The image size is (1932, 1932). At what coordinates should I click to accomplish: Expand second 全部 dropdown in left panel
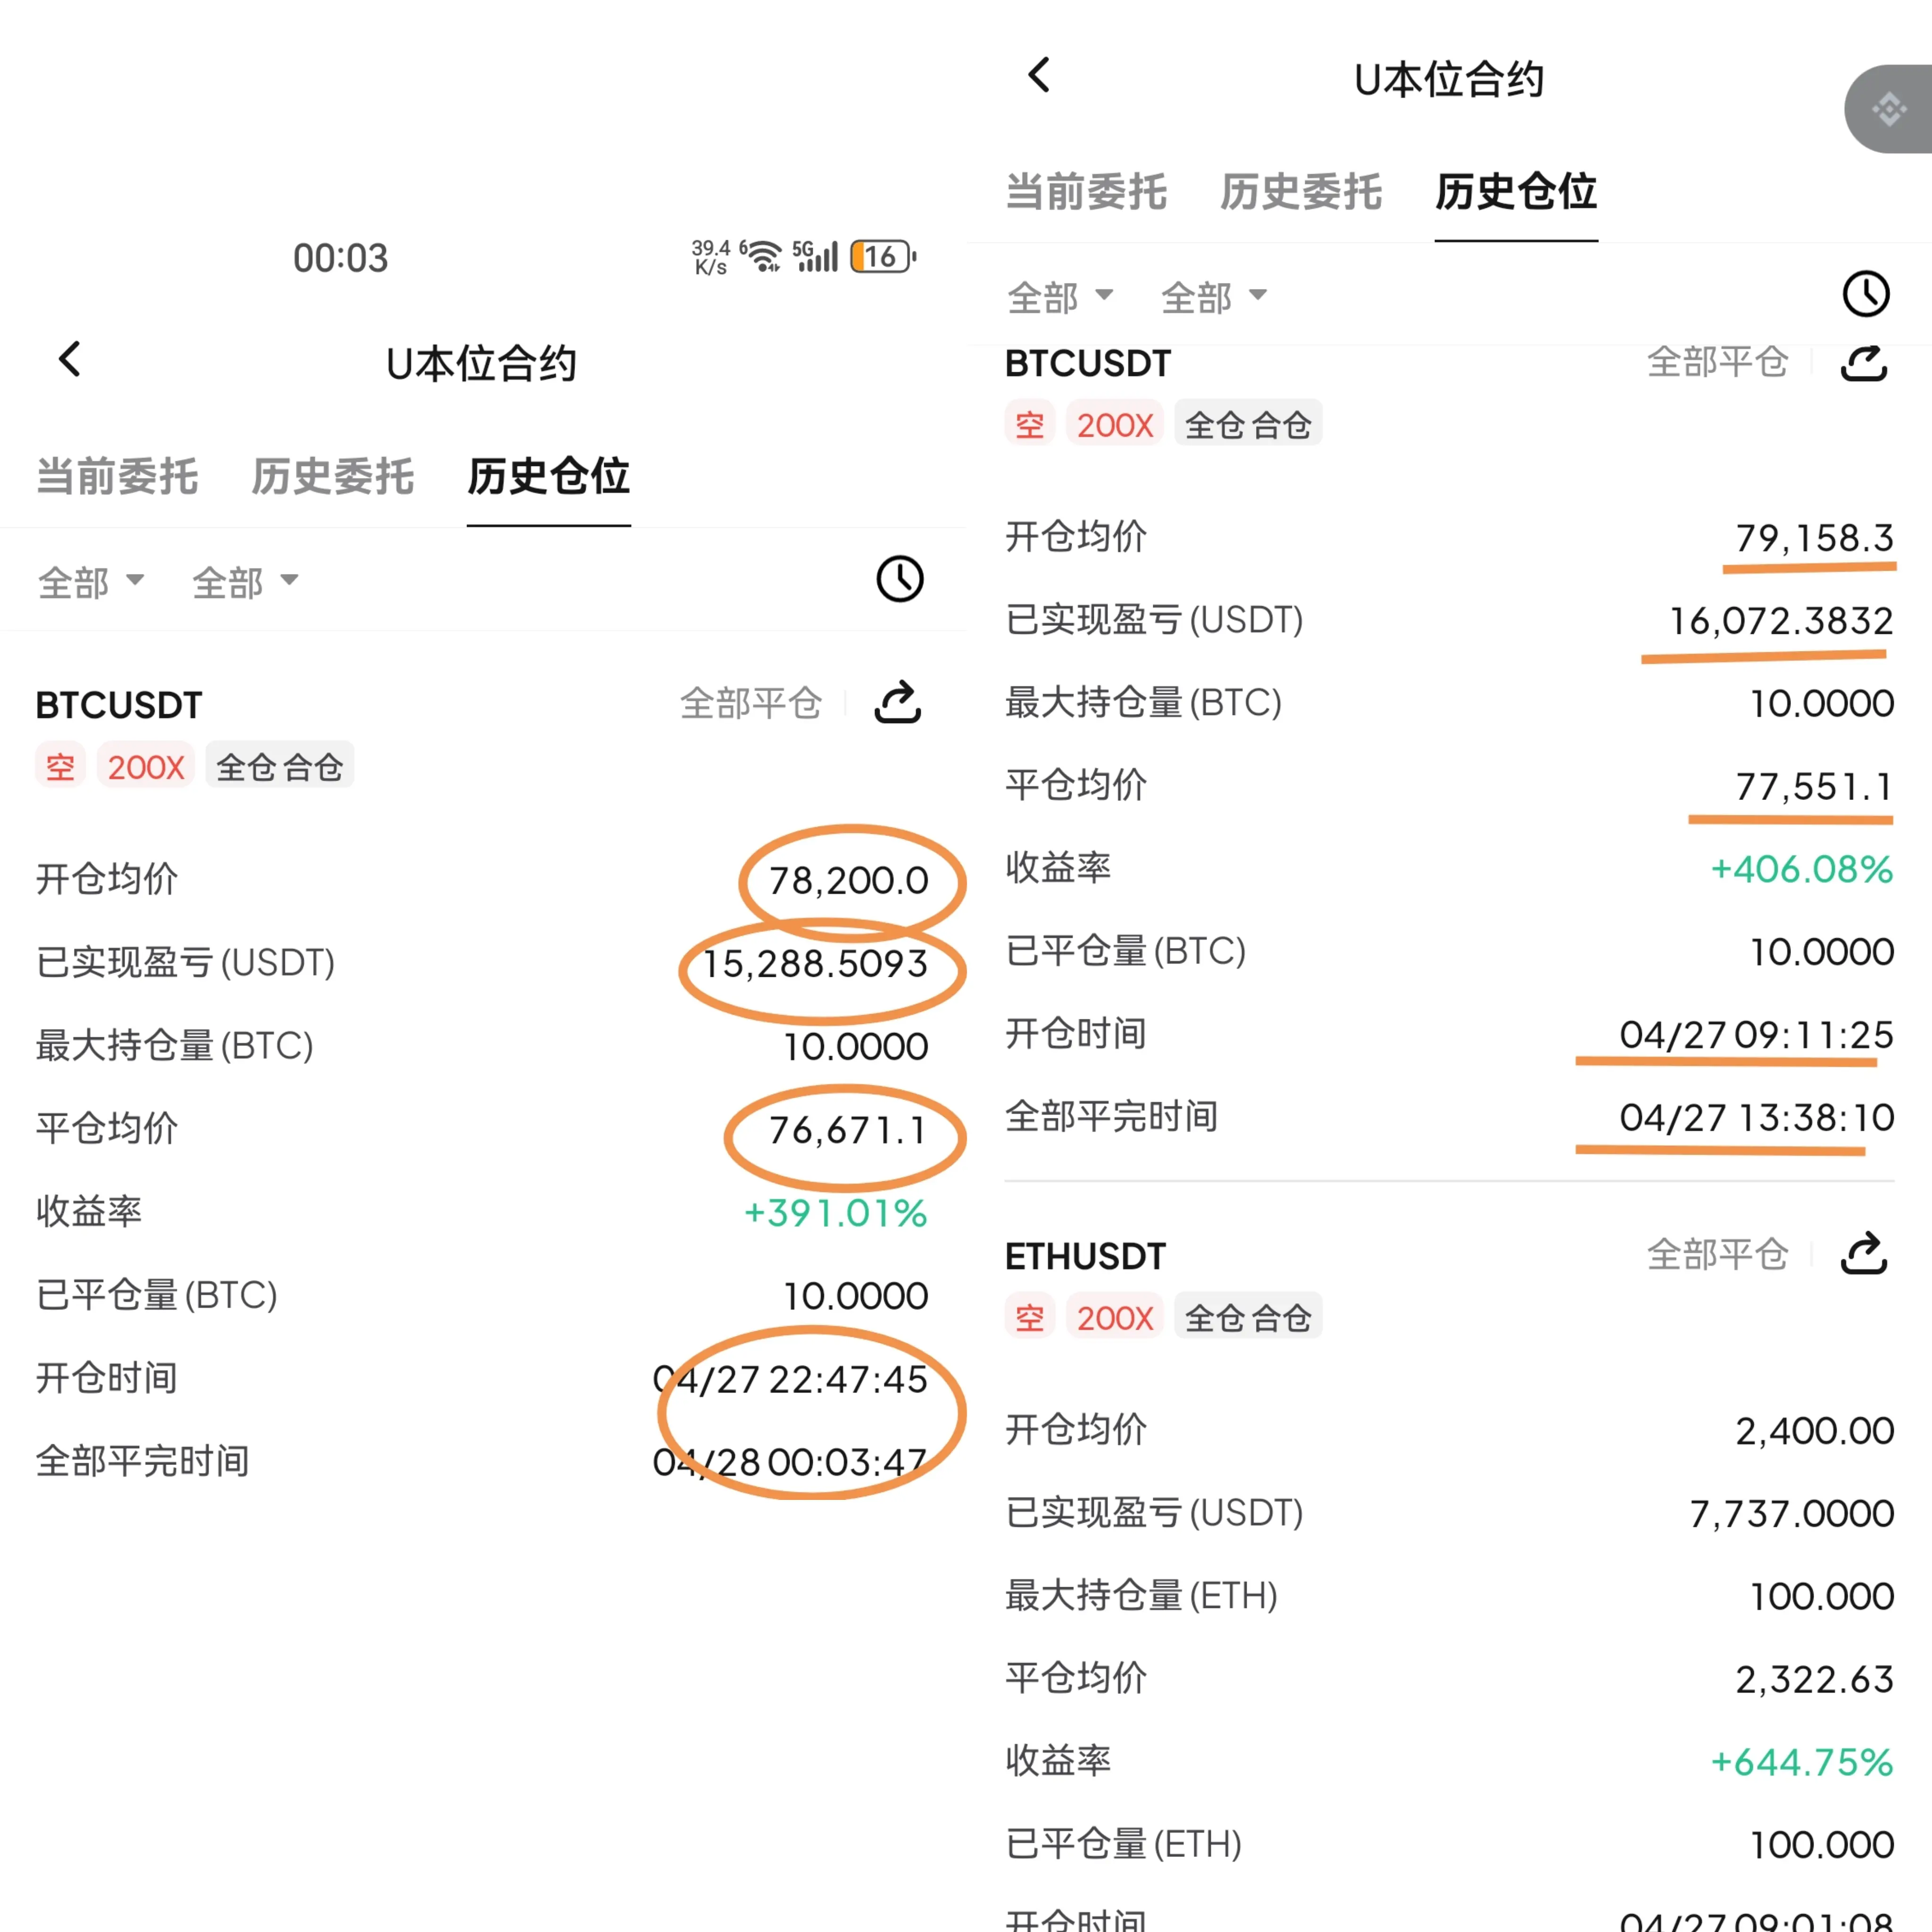tap(245, 582)
